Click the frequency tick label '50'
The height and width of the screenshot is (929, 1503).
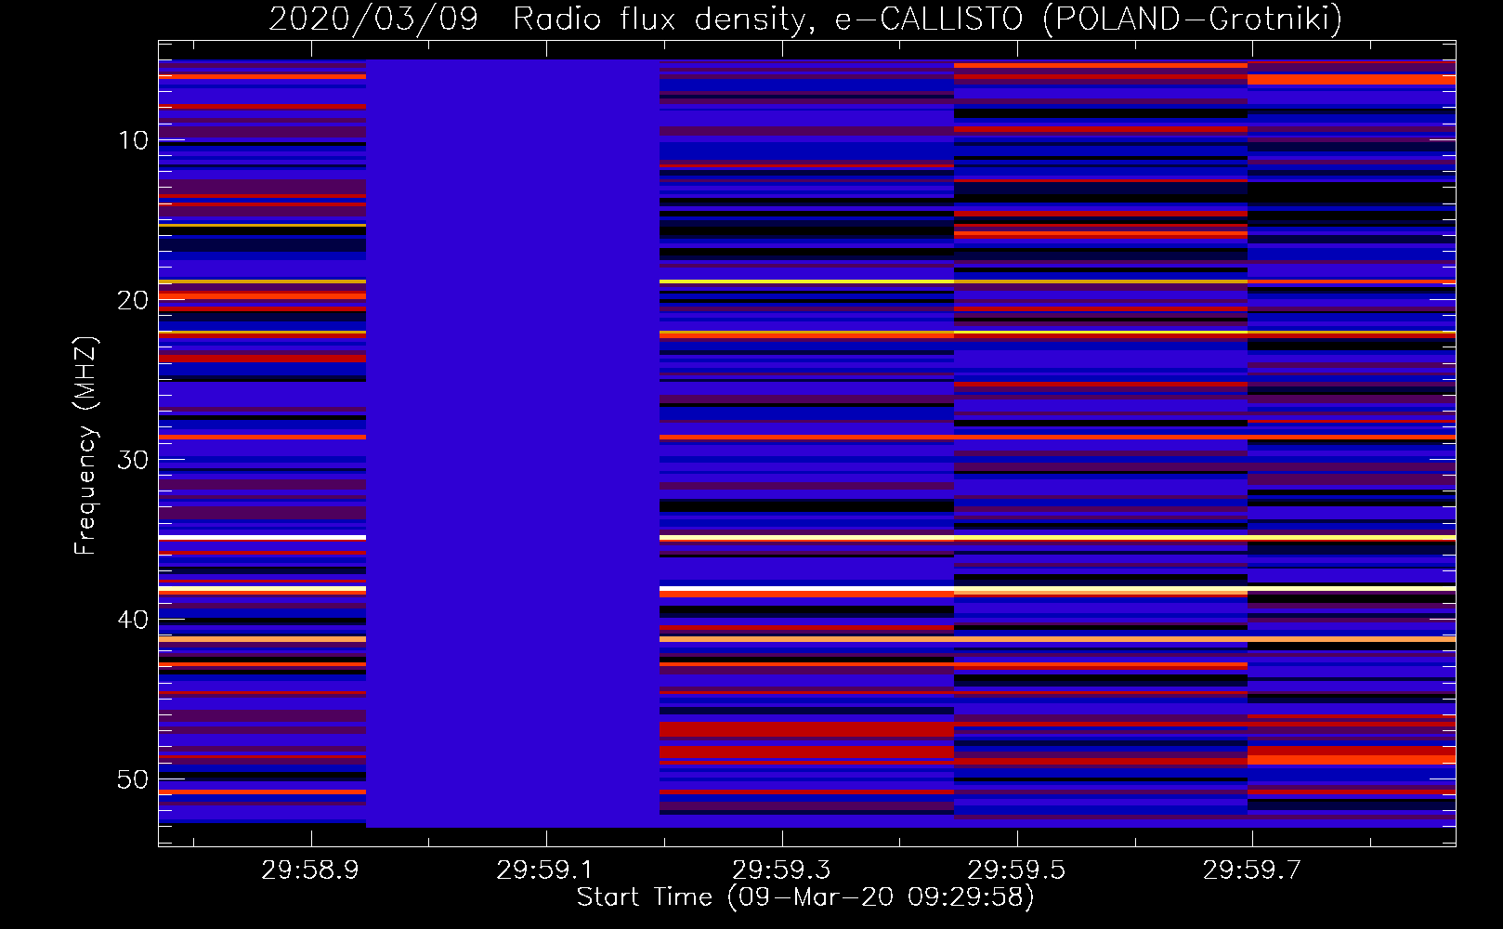[133, 779]
